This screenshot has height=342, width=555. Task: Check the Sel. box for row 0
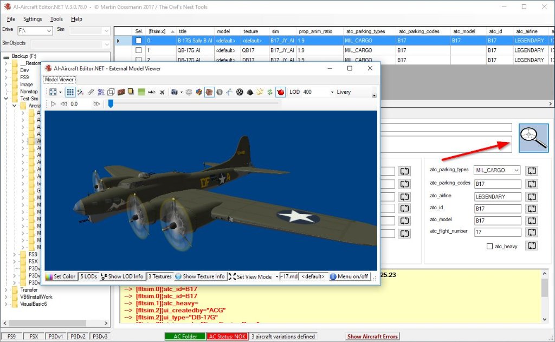coord(138,41)
